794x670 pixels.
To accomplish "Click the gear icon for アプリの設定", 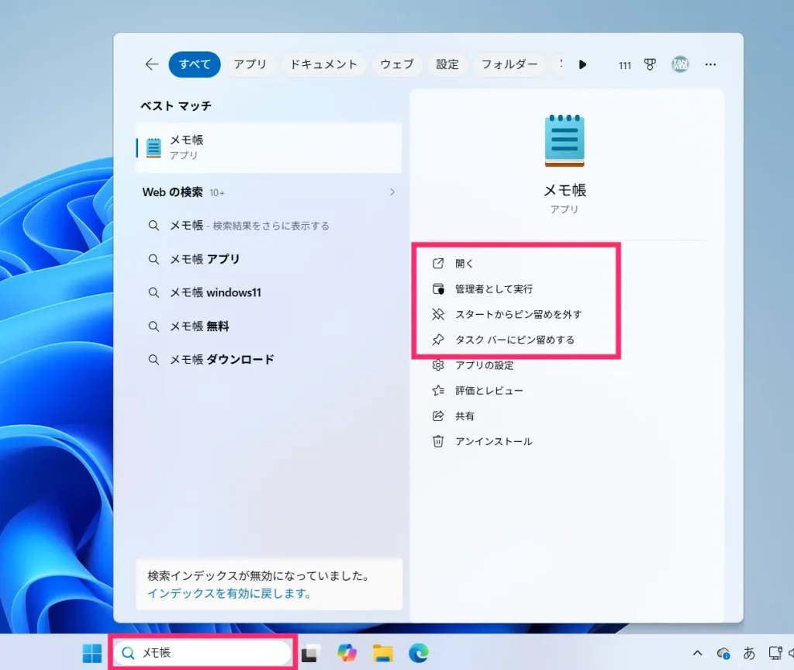I will click(438, 365).
